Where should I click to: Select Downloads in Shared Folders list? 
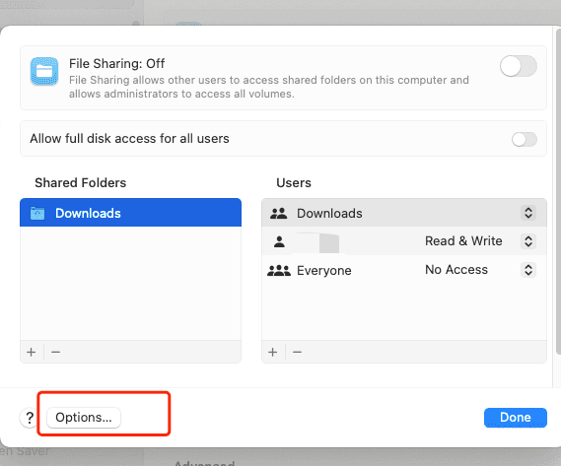tap(130, 213)
